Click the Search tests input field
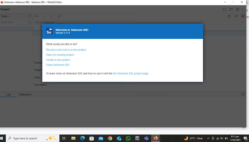Viewport: 249px width, 142px height. tap(14, 22)
